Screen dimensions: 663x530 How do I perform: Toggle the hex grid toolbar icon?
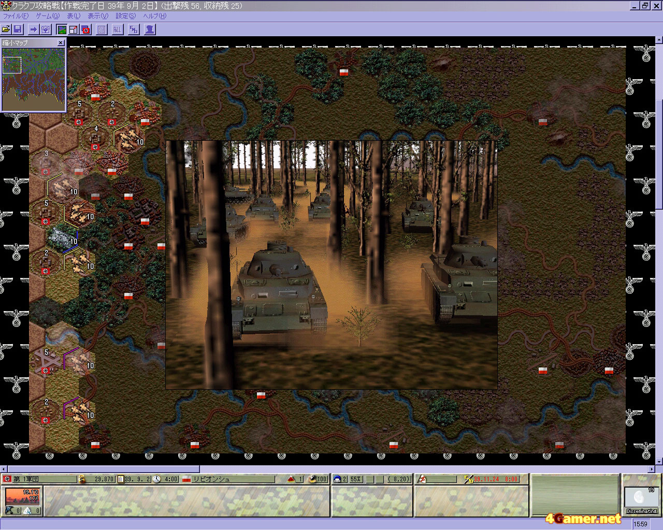(102, 30)
